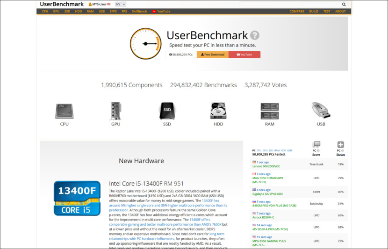Click the red YouTube button
388x249 pixels.
coord(244,55)
